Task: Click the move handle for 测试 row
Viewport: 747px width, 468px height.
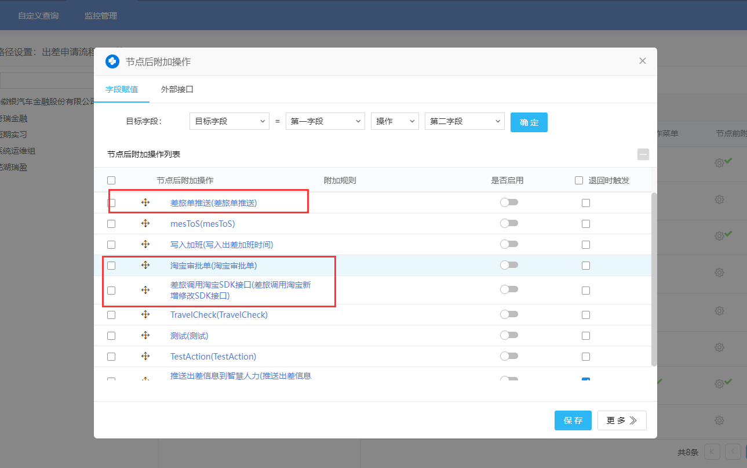Action: (x=145, y=335)
